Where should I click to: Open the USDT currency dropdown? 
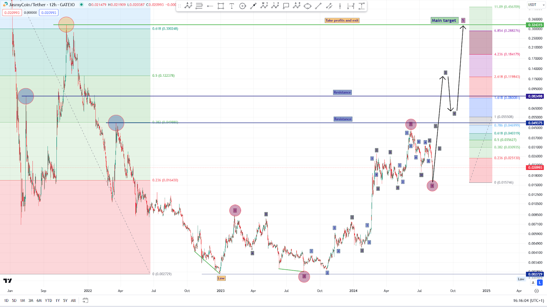point(536,5)
